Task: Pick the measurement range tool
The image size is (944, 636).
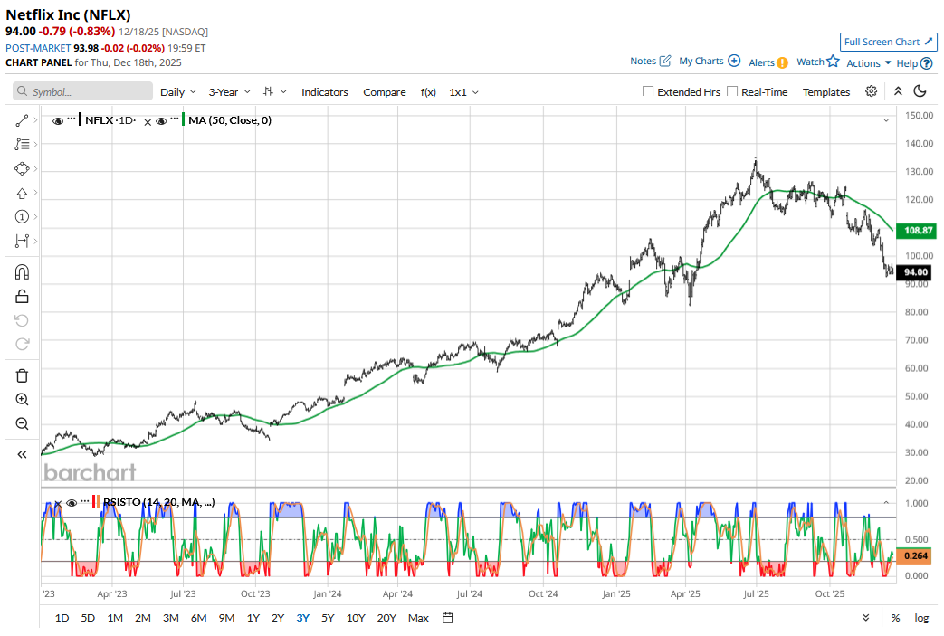Action: point(22,242)
